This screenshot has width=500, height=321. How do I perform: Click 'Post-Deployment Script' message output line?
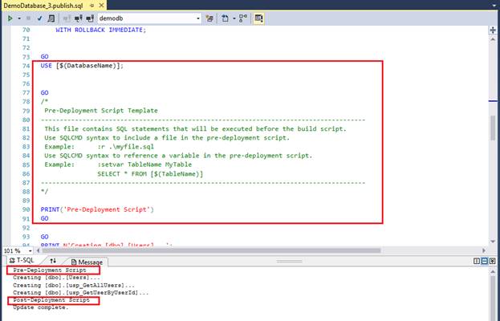coord(51,300)
